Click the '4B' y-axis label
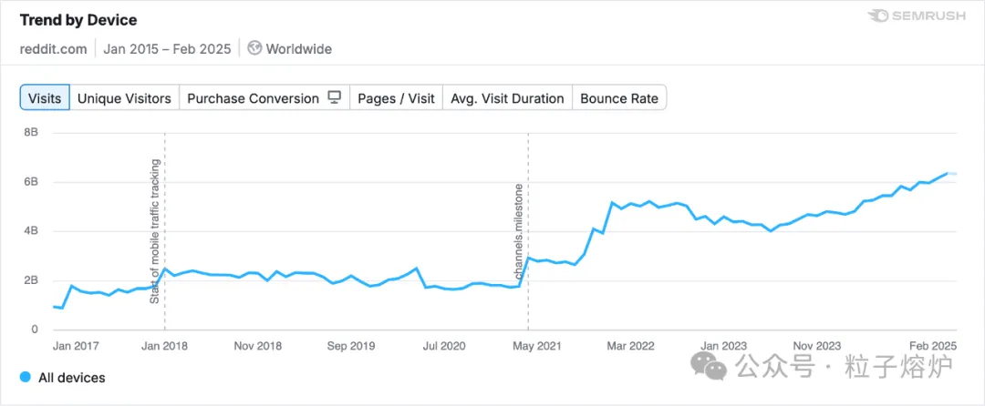This screenshot has width=985, height=406. [x=31, y=231]
